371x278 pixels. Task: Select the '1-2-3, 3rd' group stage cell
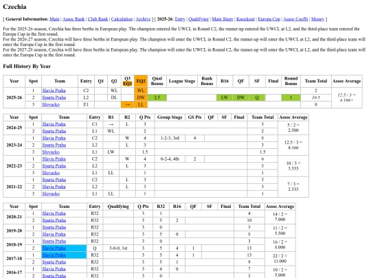pyautogui.click(x=170, y=138)
